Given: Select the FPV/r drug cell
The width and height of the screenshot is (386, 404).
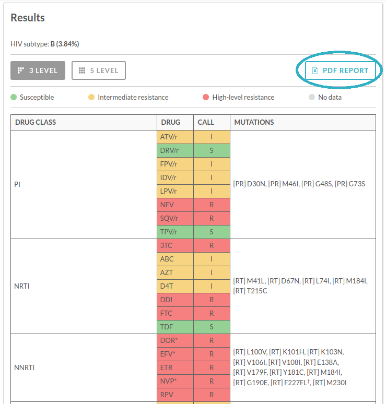Looking at the screenshot, I should [x=175, y=164].
